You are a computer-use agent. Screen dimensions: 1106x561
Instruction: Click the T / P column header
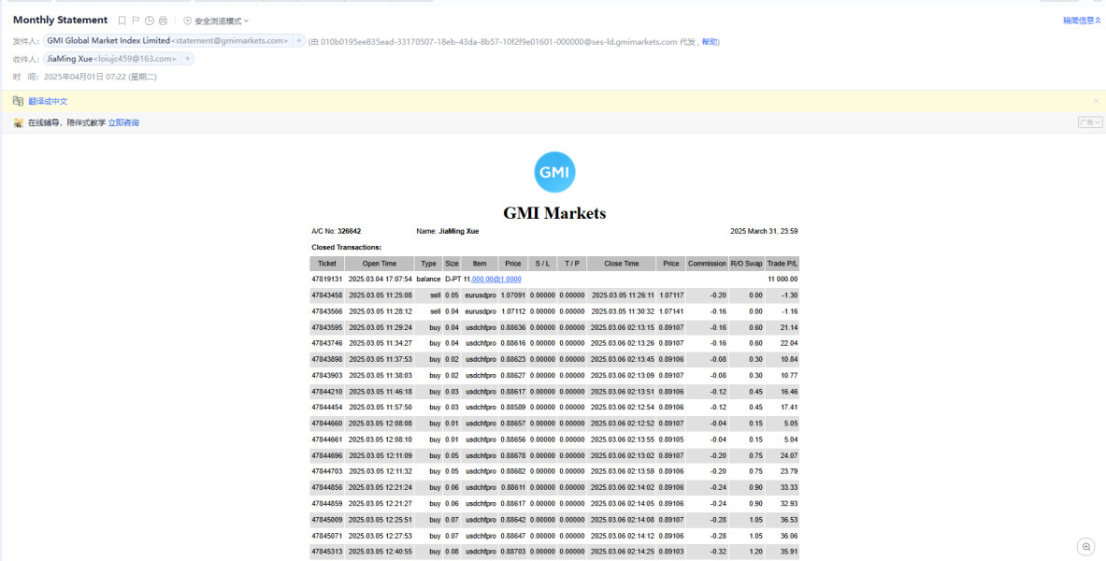(572, 264)
